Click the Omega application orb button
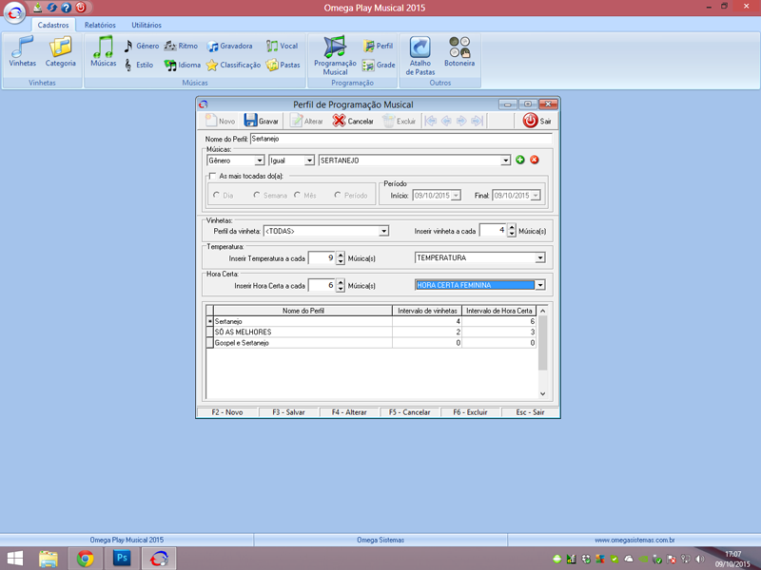 pos(14,13)
